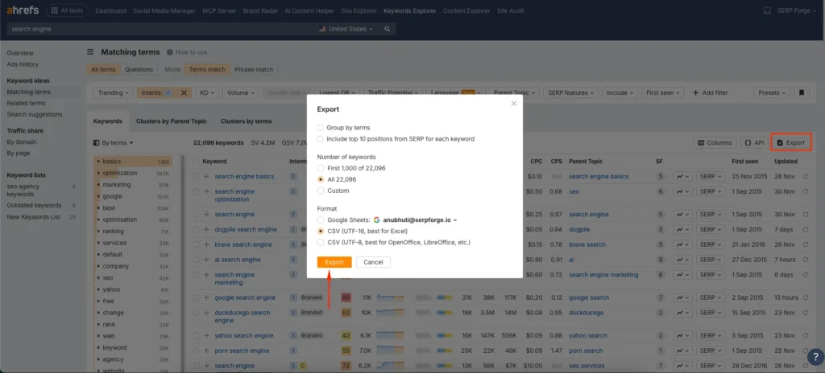Image resolution: width=825 pixels, height=373 pixels.
Task: Click Cancel in the Export dialog
Action: pos(373,262)
